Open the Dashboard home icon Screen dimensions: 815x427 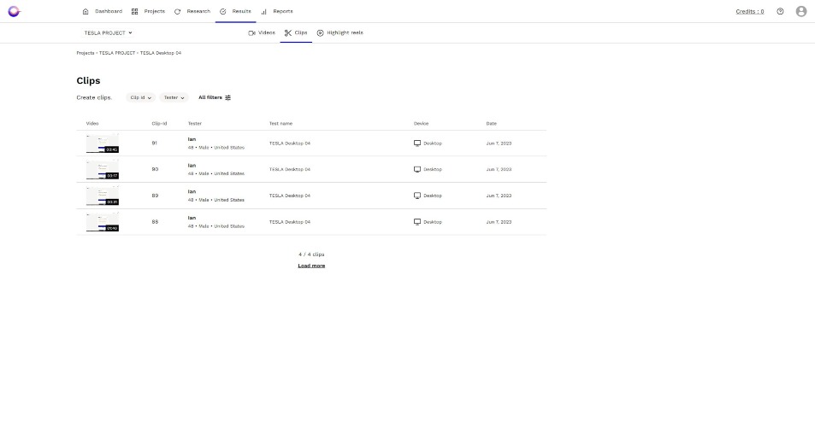(86, 11)
